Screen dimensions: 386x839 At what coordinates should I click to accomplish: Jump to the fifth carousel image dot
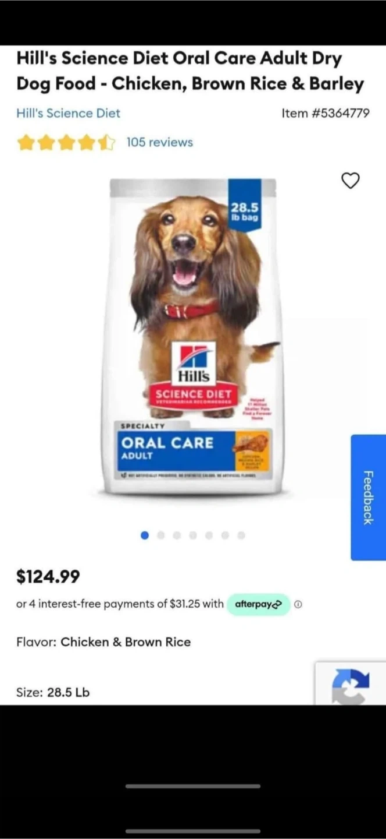209,535
